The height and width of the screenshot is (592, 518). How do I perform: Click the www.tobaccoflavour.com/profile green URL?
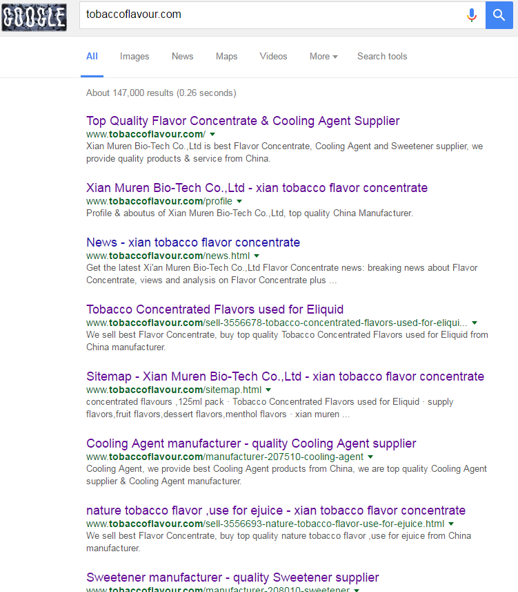[159, 201]
